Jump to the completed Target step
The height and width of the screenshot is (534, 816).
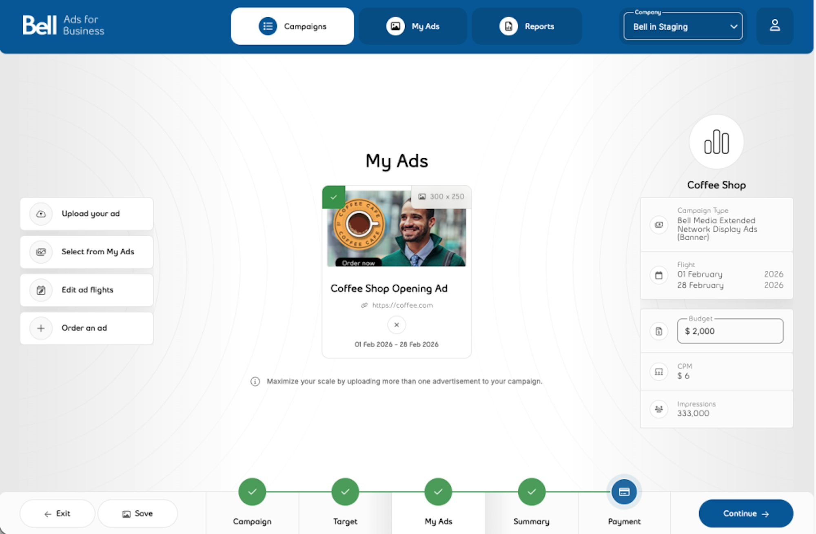[x=345, y=492]
